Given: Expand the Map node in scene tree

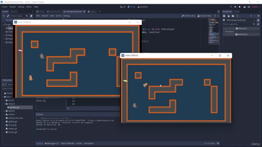Looking at the screenshot, I should point(5,36).
